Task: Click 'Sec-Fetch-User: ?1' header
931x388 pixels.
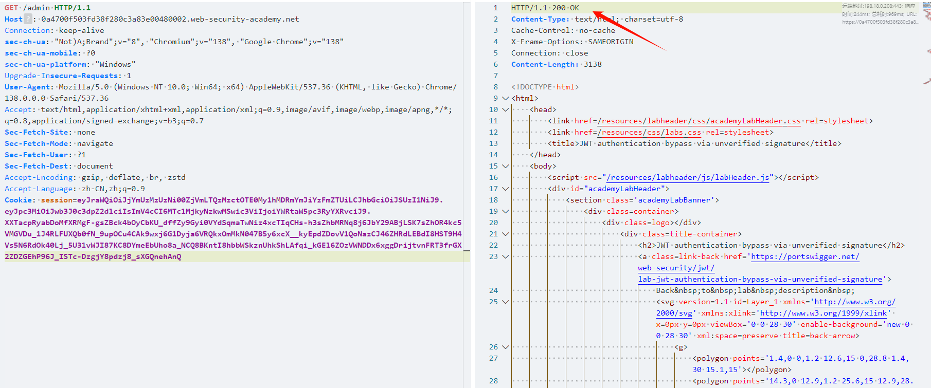Action: [x=45, y=155]
